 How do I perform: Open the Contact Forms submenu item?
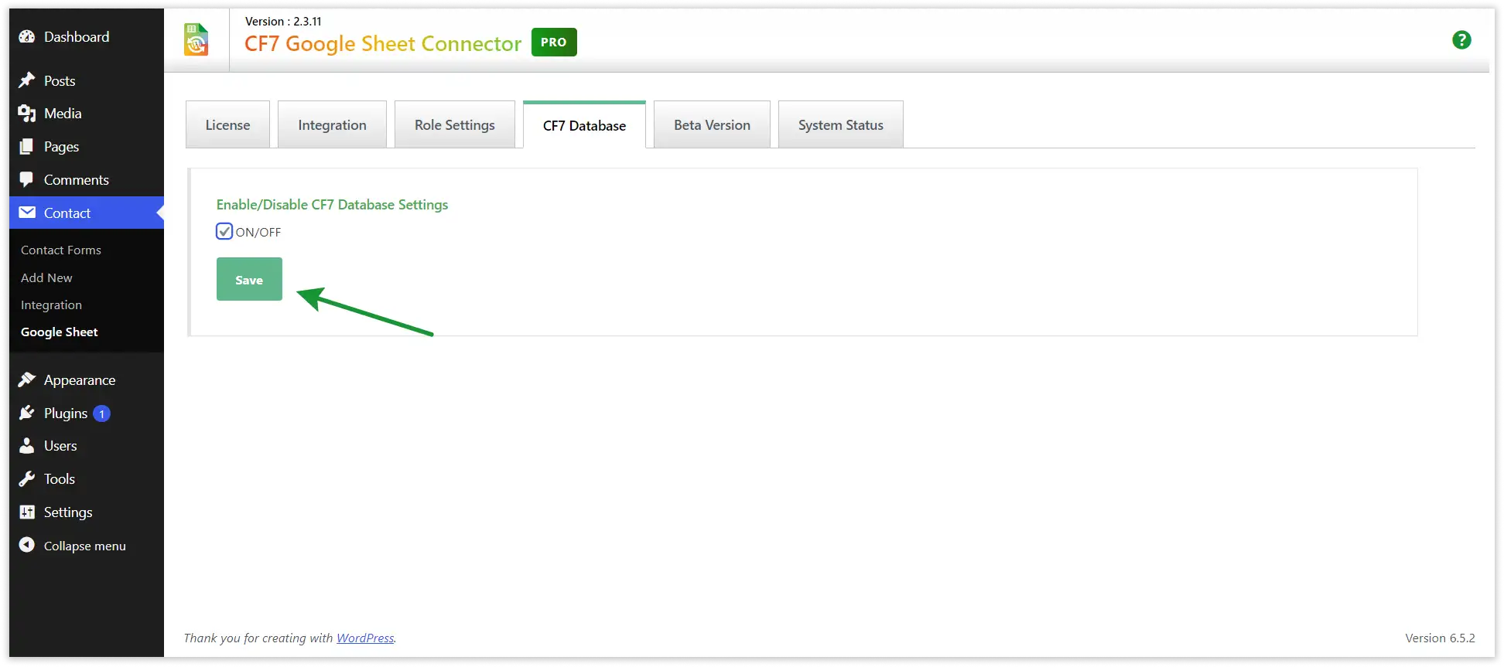(61, 250)
